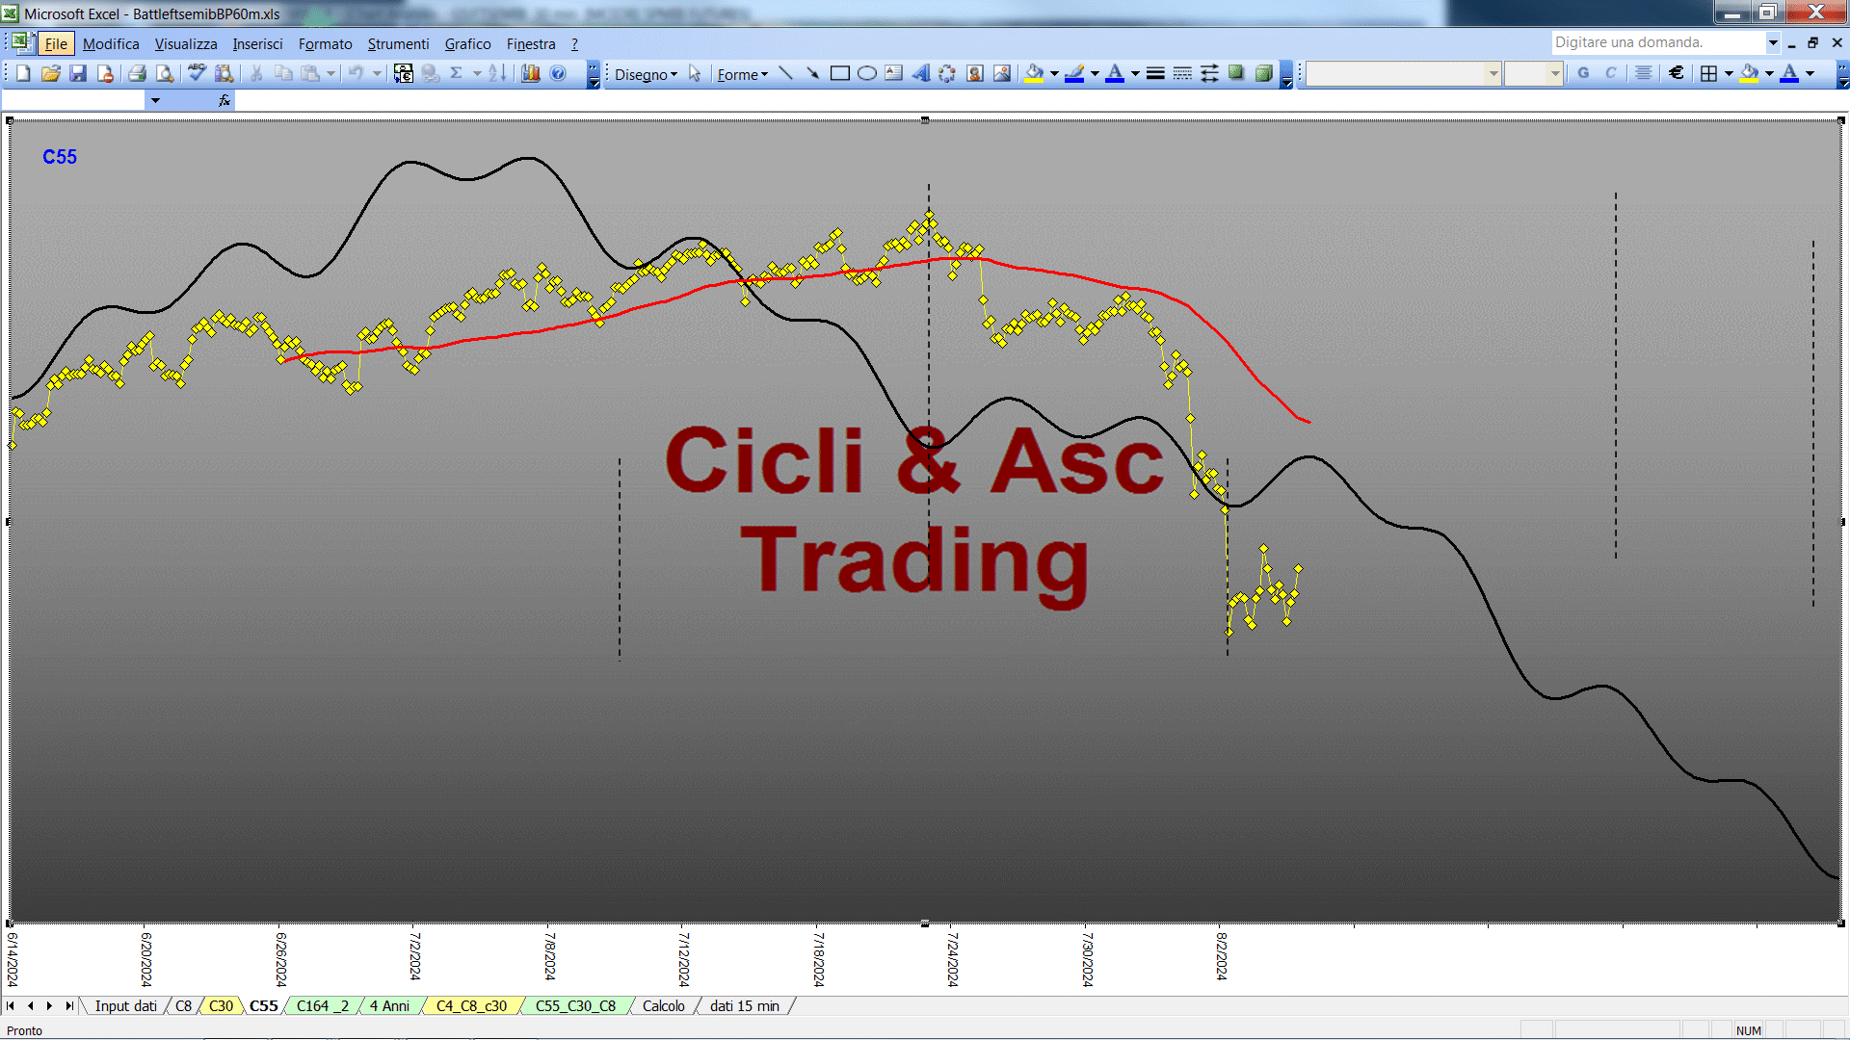Open Excel Help question-mark icon
1850x1040 pixels.
coord(558,73)
